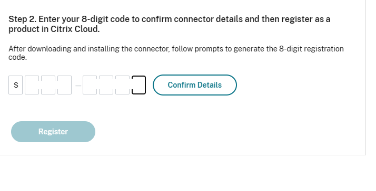Focus the third code digit box

[48, 85]
